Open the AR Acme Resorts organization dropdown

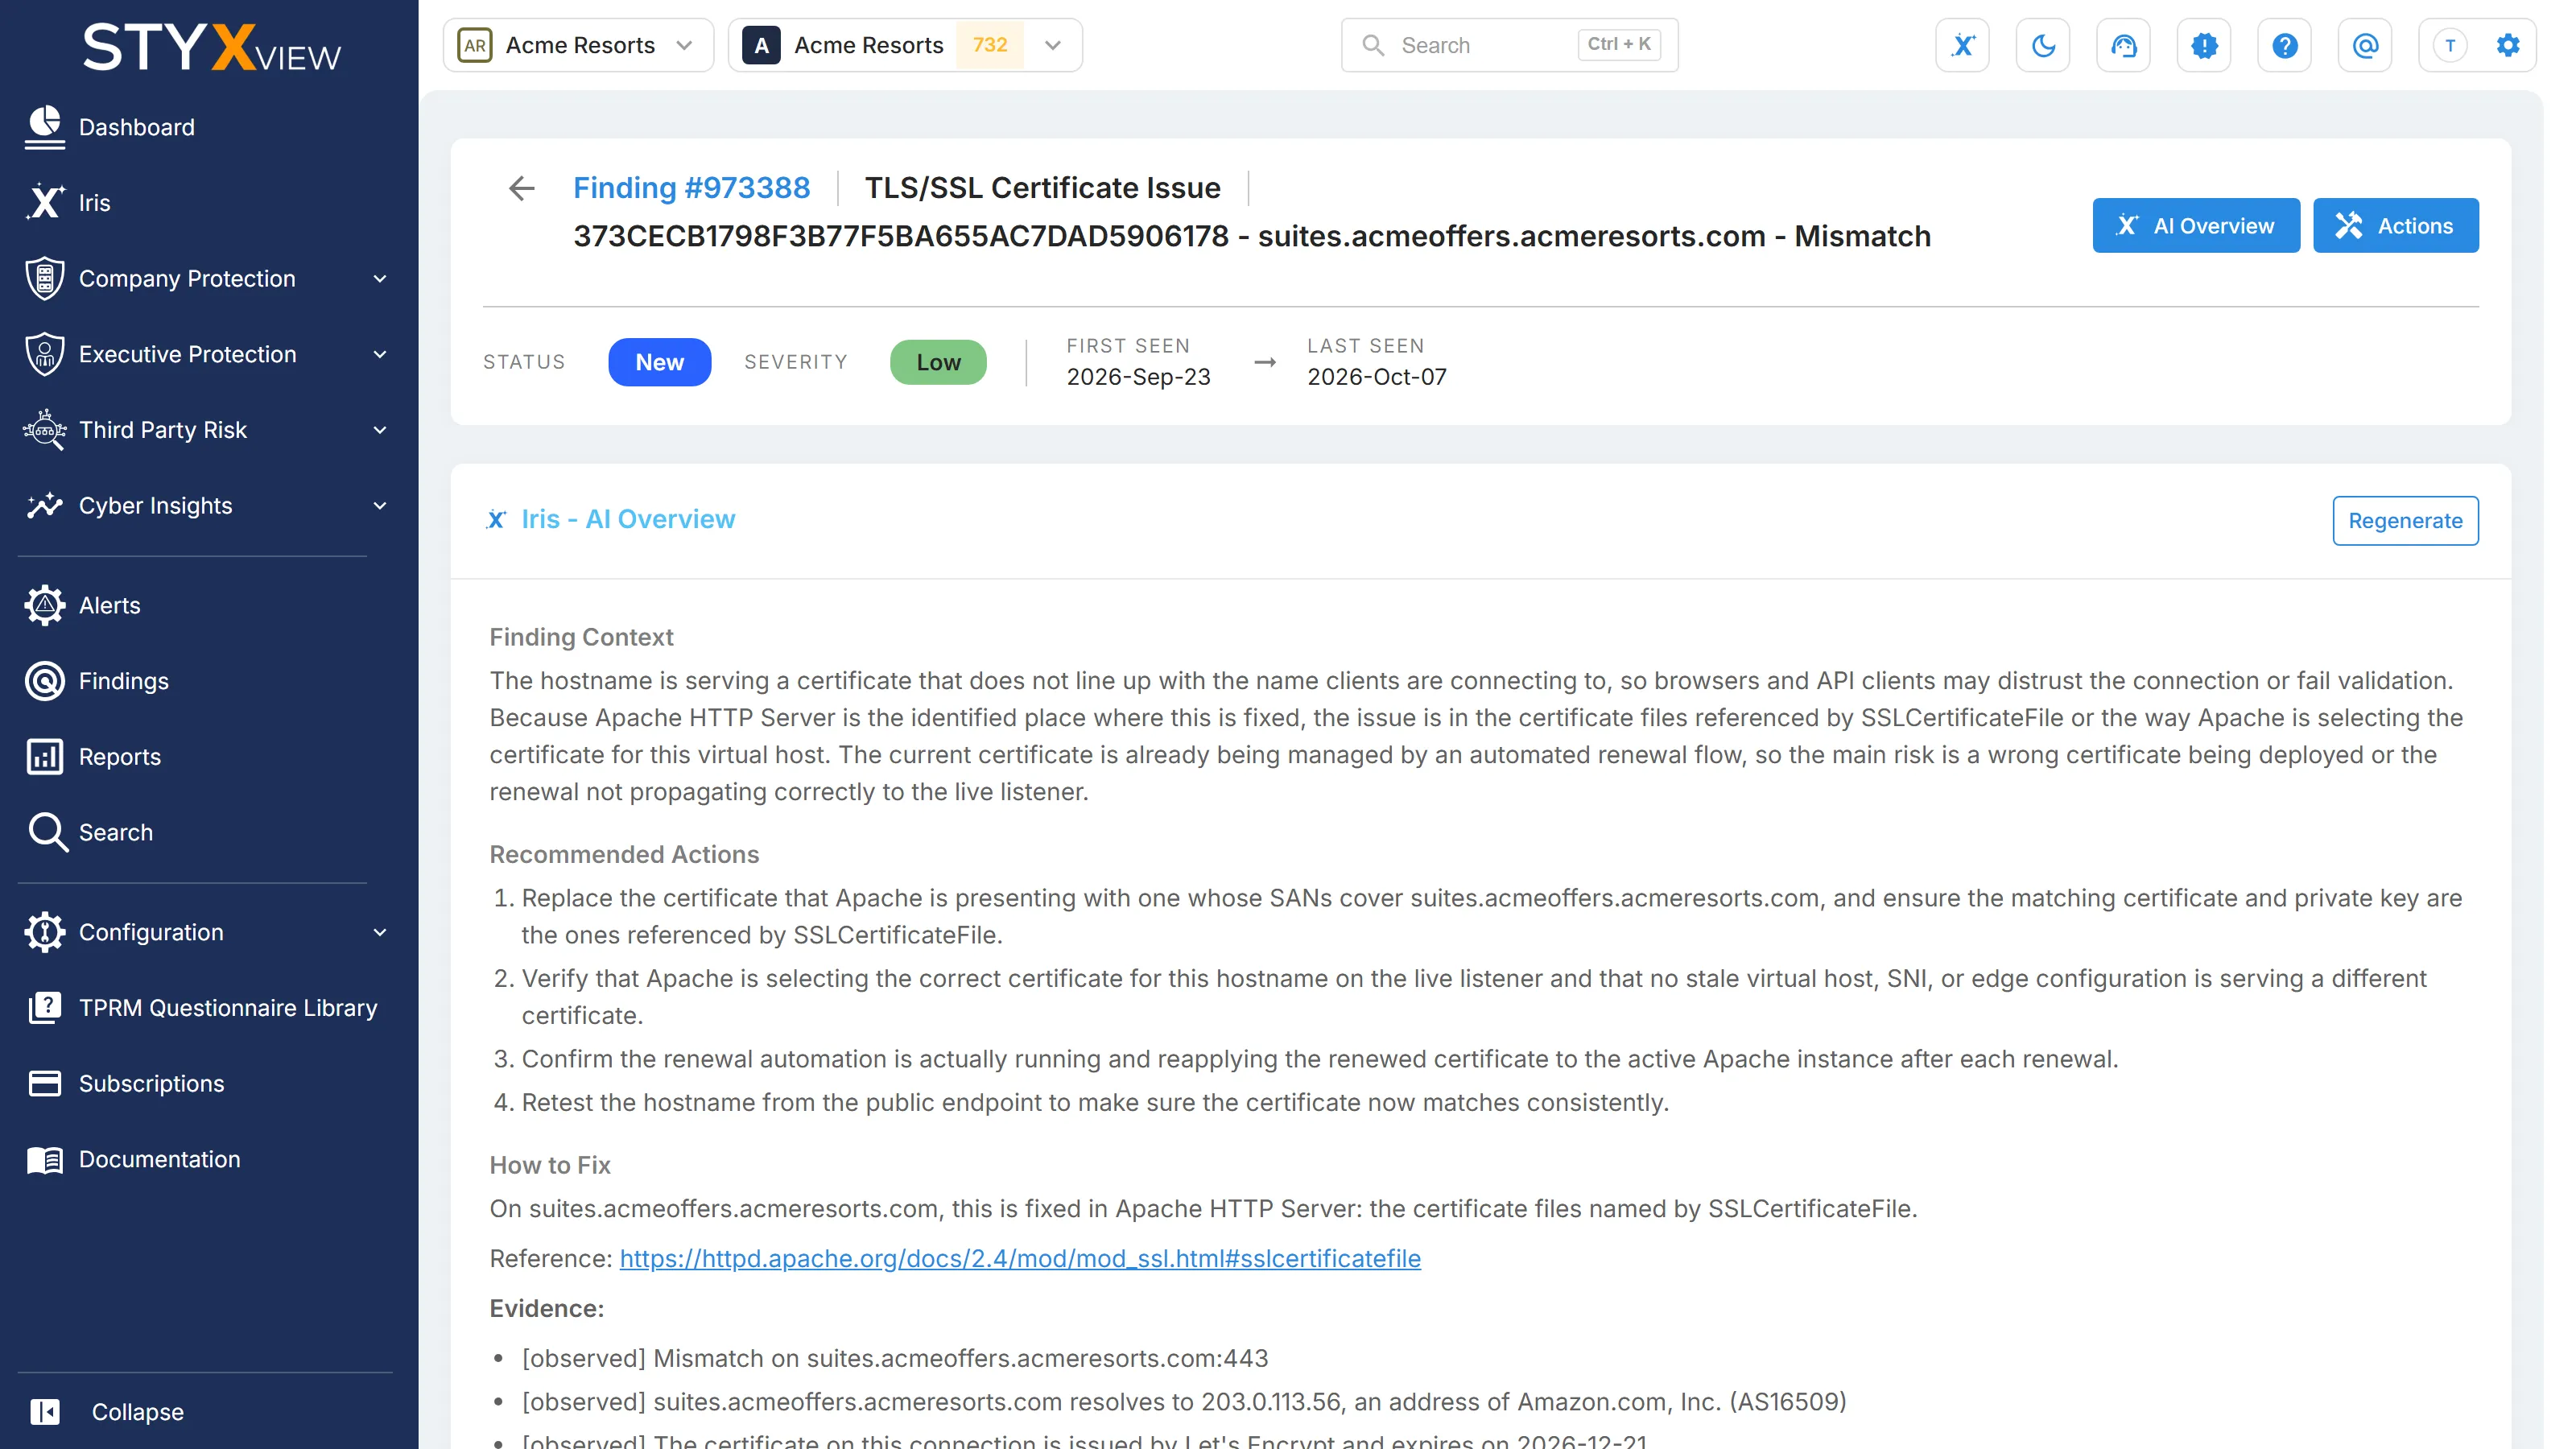pos(578,45)
